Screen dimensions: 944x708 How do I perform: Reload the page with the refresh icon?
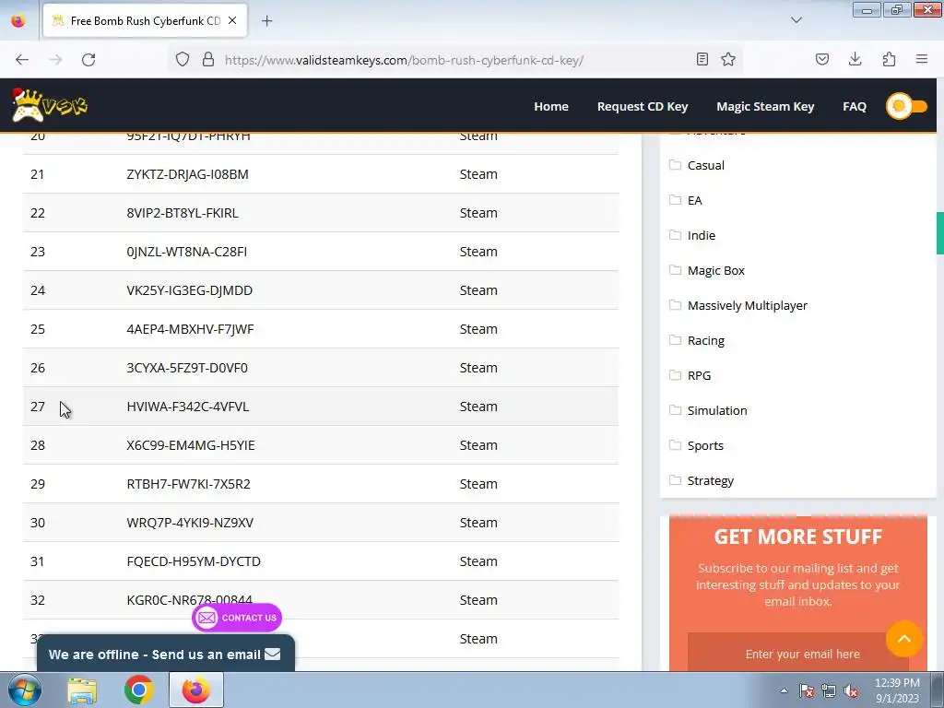(x=88, y=60)
